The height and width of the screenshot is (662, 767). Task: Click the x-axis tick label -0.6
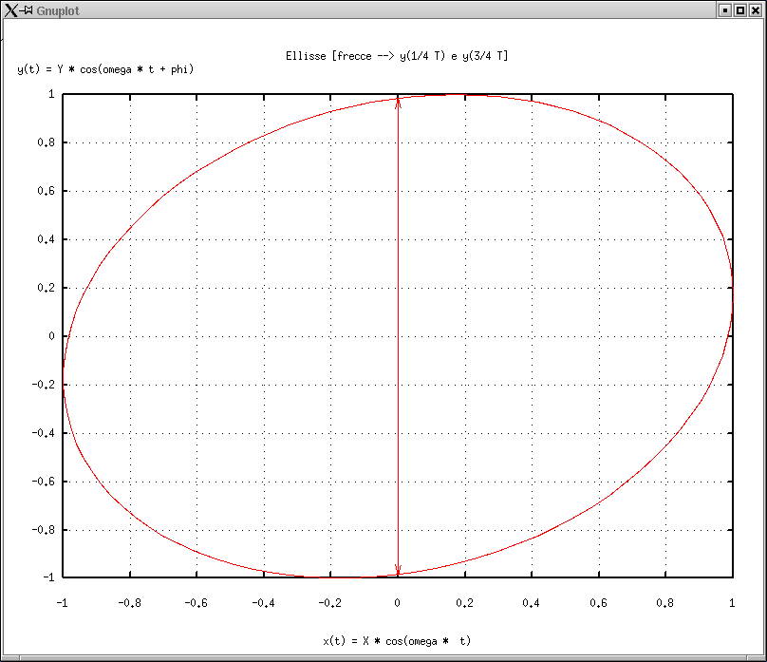tap(196, 603)
